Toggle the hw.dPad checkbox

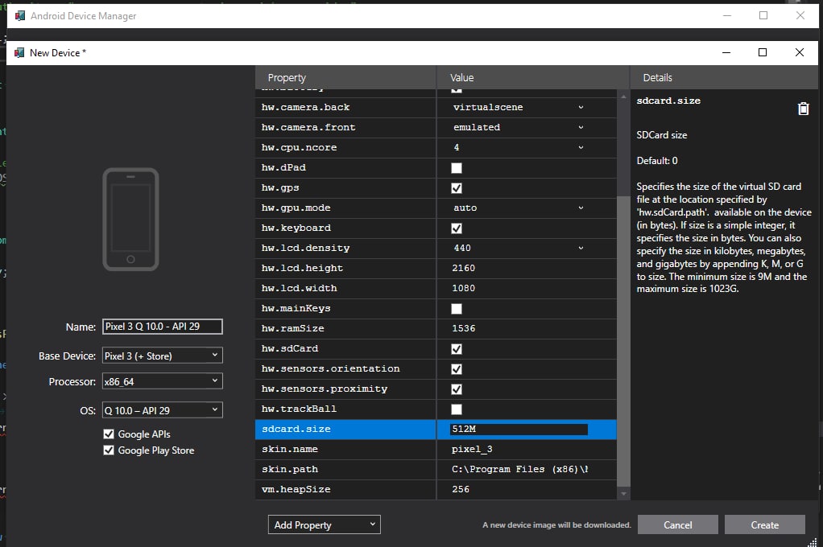[x=457, y=168]
